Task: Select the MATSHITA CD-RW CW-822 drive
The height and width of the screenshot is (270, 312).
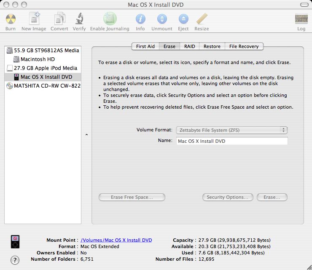Action: tap(43, 86)
